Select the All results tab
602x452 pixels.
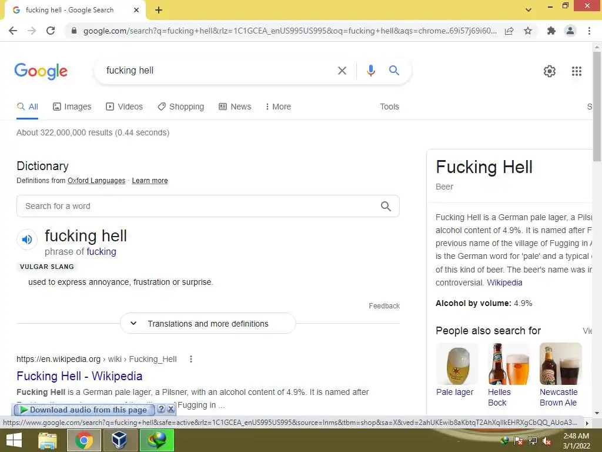point(27,107)
